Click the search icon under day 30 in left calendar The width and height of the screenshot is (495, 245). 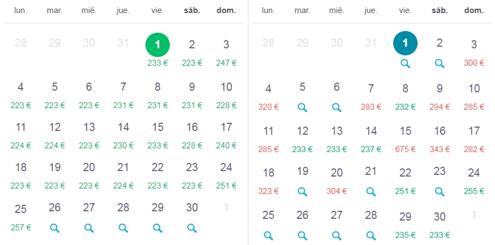[x=192, y=228]
